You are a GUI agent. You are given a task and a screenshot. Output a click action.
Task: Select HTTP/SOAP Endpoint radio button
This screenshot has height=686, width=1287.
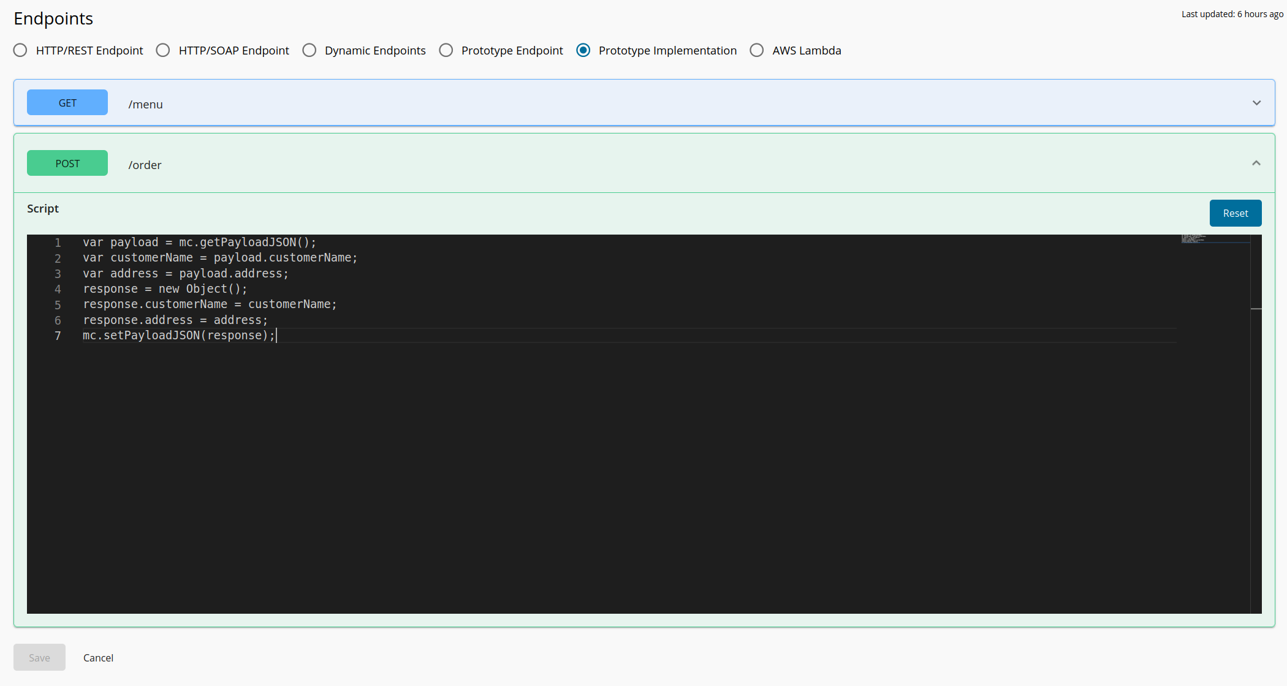click(163, 50)
